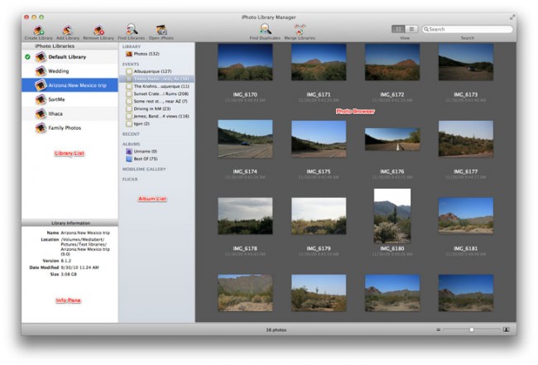
Task: Click the Merge Libraries icon
Action: coord(300,30)
